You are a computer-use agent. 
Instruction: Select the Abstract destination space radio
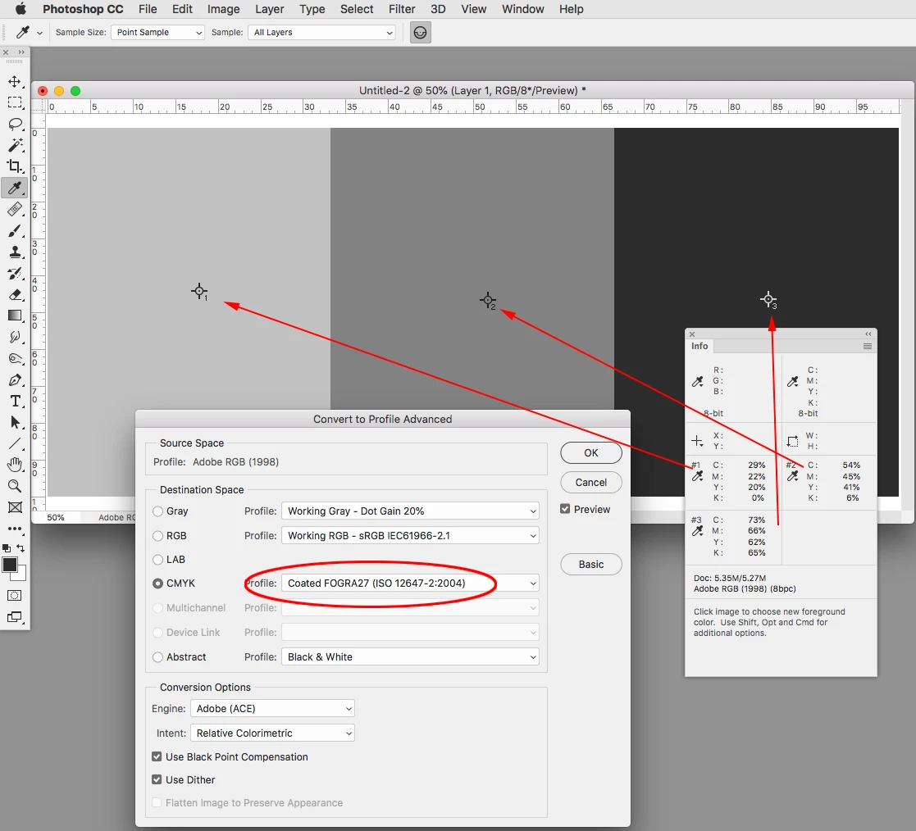157,657
